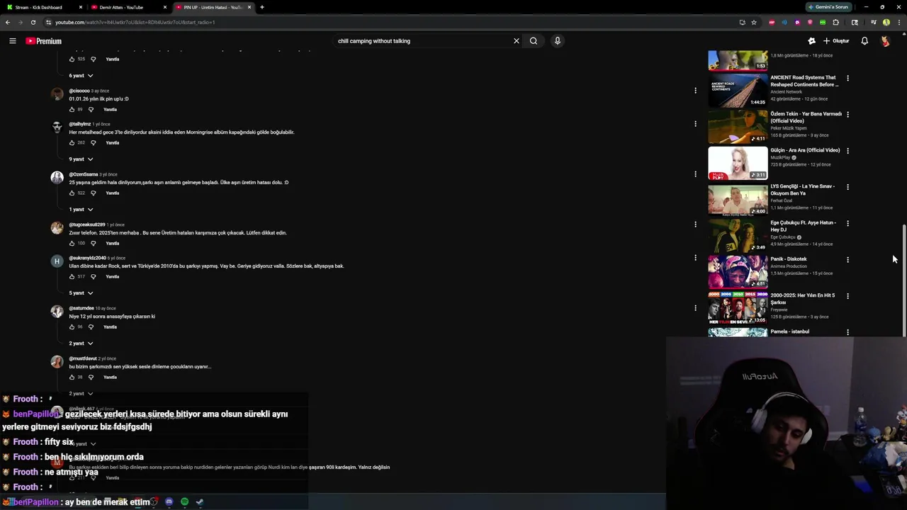The image size is (907, 510).
Task: Run search with the magnifier icon
Action: (x=534, y=41)
